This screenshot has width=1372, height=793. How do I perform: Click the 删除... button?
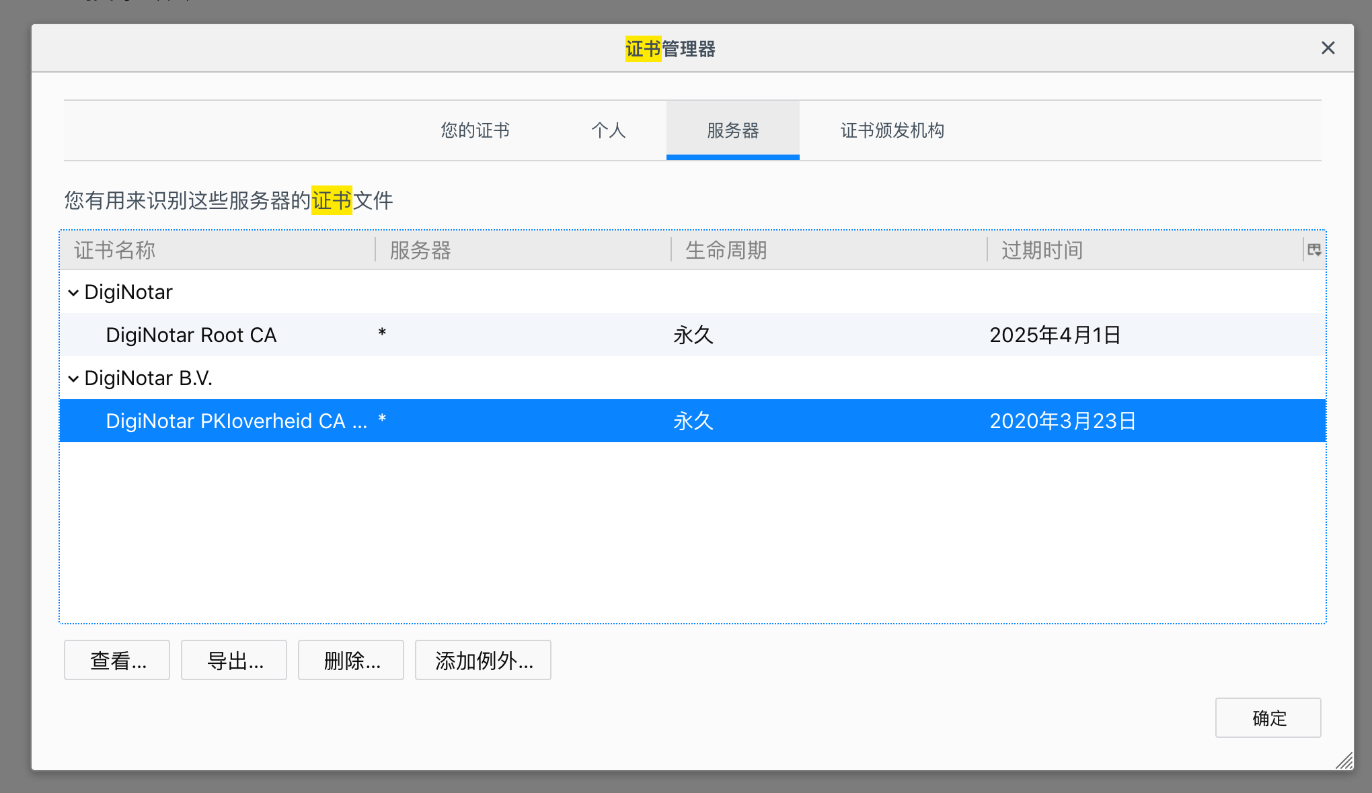point(351,661)
